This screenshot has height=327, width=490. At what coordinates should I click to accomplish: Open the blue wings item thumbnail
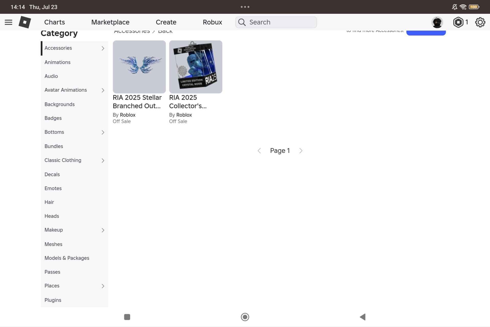tap(139, 67)
